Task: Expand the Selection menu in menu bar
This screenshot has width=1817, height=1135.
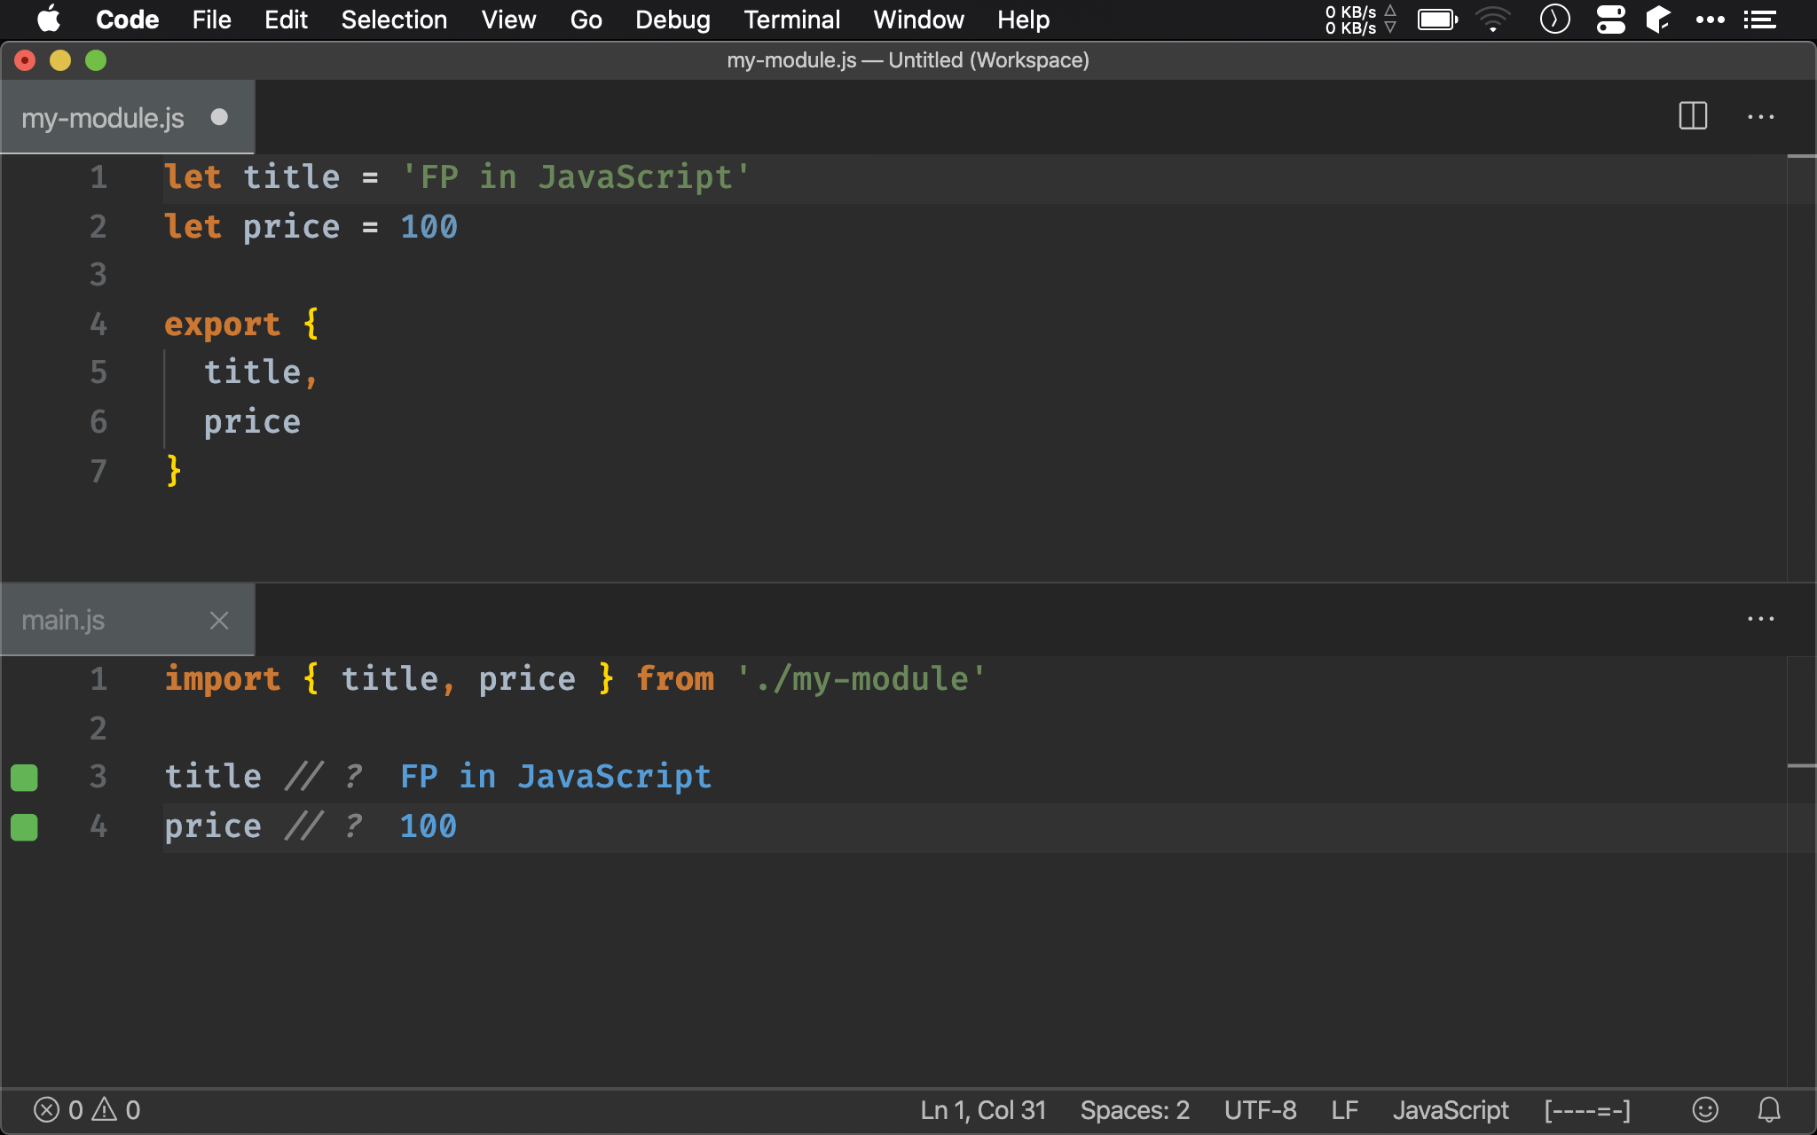Action: coord(395,20)
